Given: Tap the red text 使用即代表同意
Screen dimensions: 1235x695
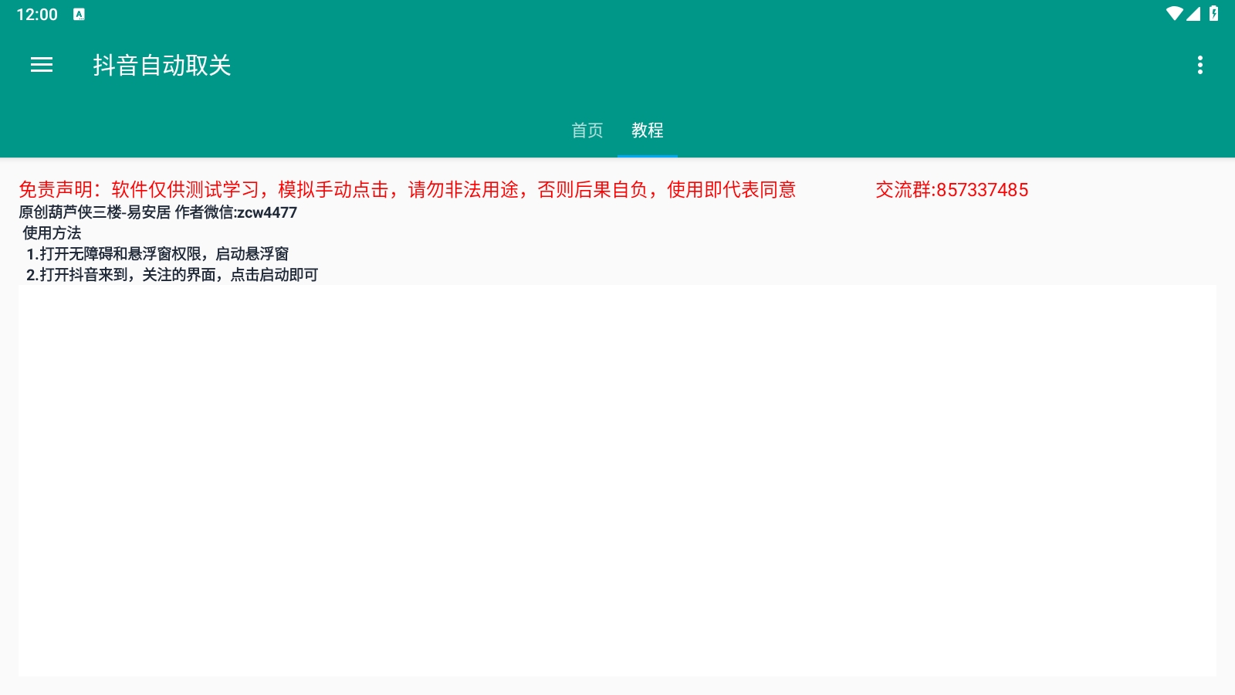Looking at the screenshot, I should click(731, 190).
